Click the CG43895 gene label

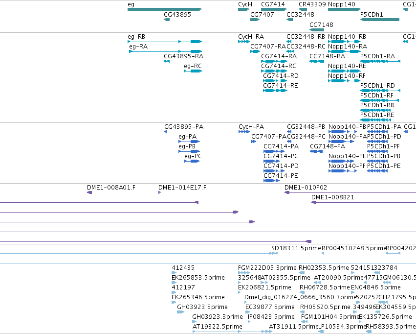click(177, 15)
